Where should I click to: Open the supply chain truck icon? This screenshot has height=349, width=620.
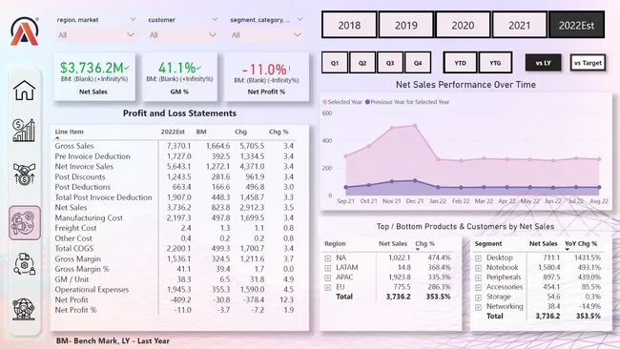coord(24,264)
